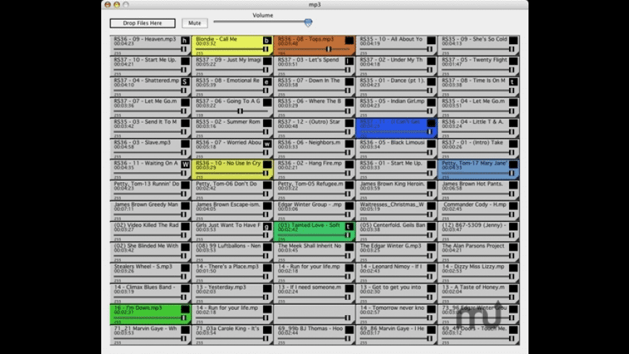This screenshot has height=354, width=629.
Task: Click the black hotkey square on She's So Cold
Action: (513, 40)
